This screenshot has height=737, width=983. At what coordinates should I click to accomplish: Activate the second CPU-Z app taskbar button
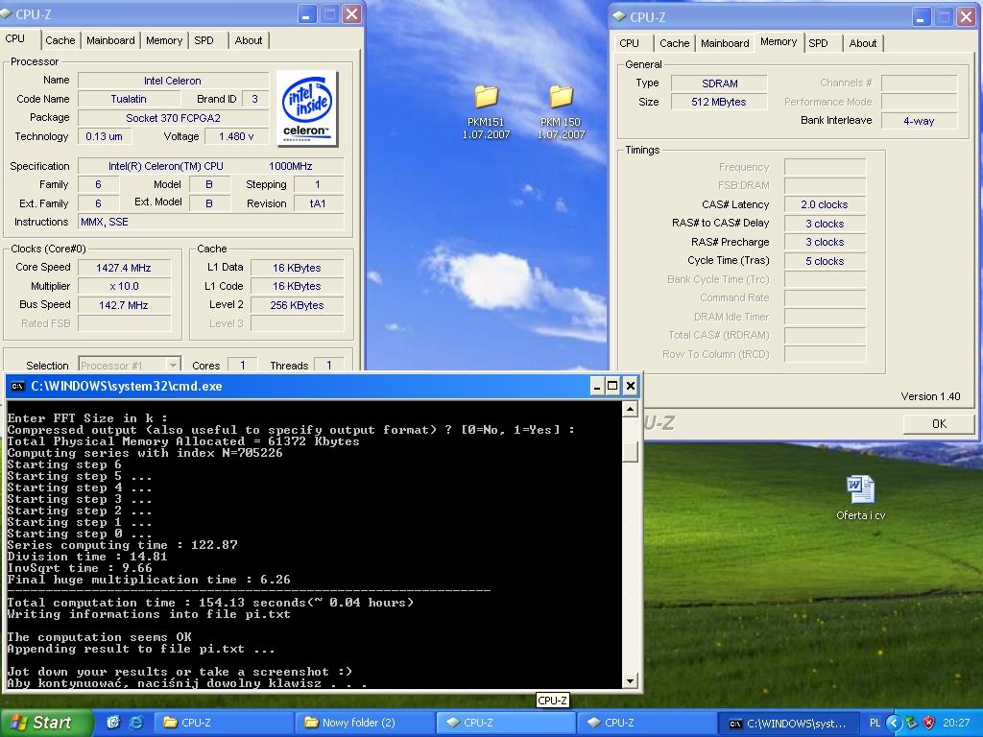pos(647,723)
